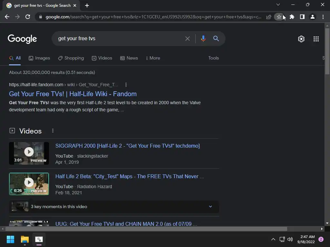Bookmark this tab with the star icon
This screenshot has height=247, width=330.
(279, 17)
